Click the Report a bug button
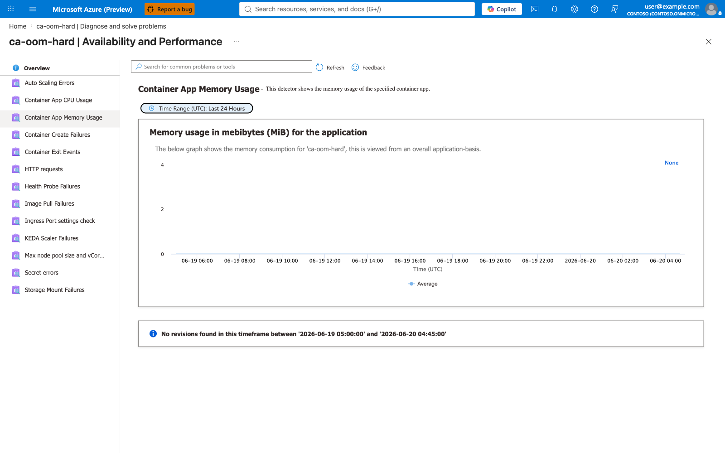The height and width of the screenshot is (453, 725). tap(170, 9)
